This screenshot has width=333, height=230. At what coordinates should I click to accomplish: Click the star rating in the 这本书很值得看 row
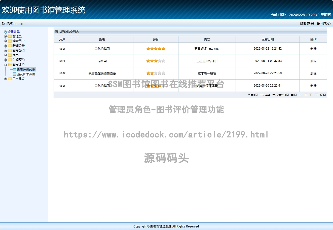click(156, 86)
